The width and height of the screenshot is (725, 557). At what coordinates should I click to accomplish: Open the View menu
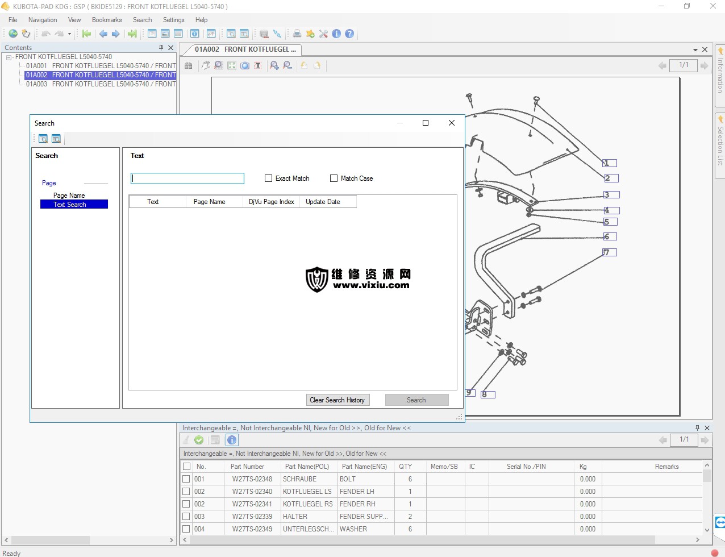(74, 20)
